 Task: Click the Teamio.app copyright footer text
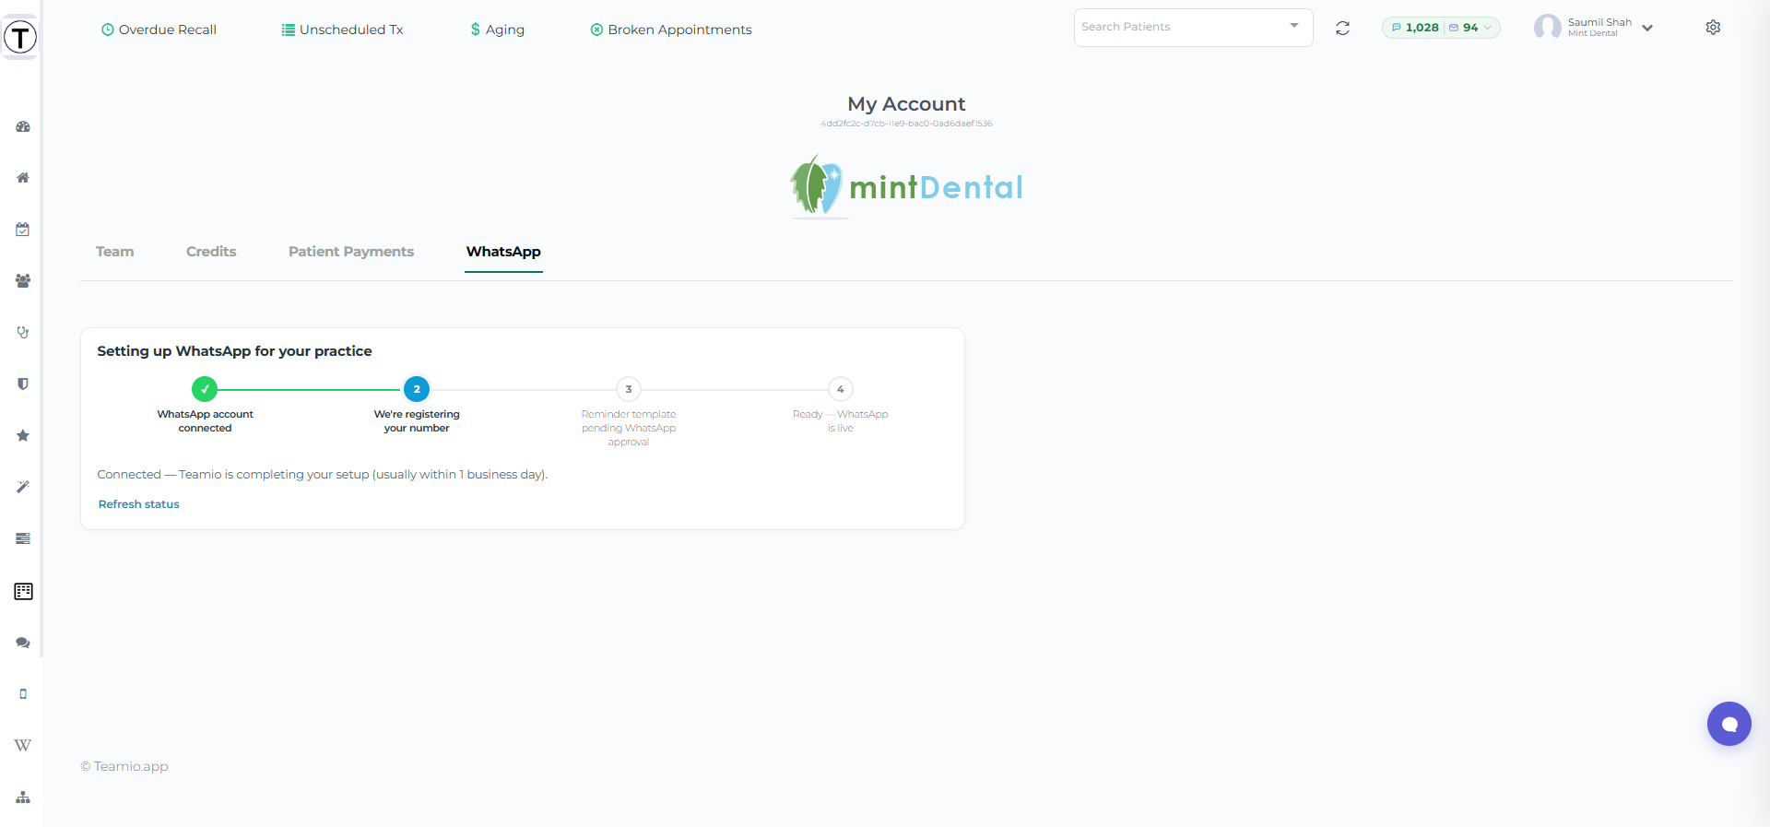(x=124, y=766)
